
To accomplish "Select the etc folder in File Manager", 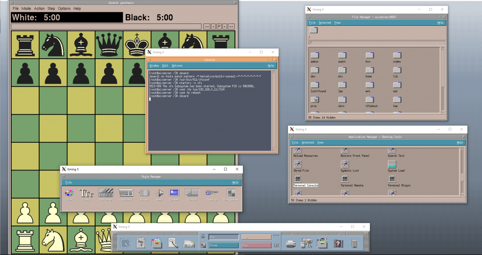I will coord(342,70).
